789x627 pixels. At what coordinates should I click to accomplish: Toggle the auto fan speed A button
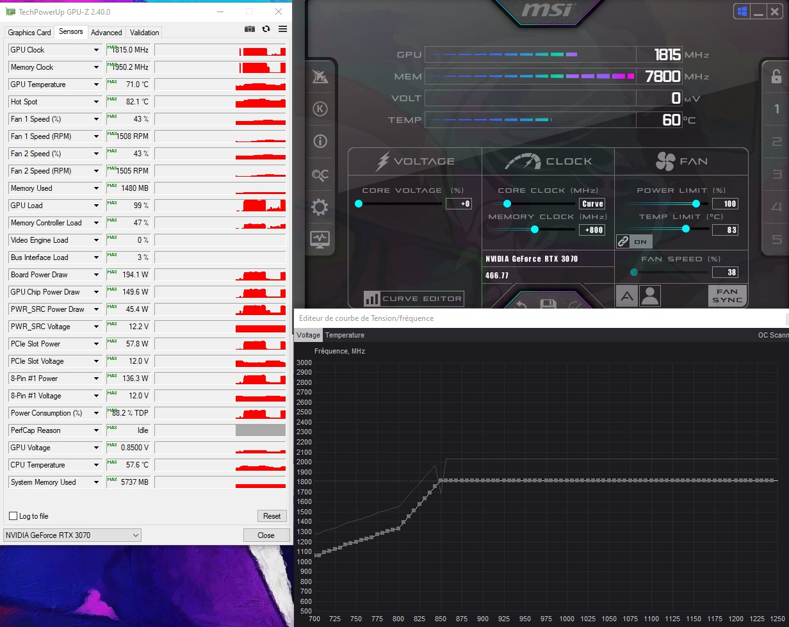627,296
